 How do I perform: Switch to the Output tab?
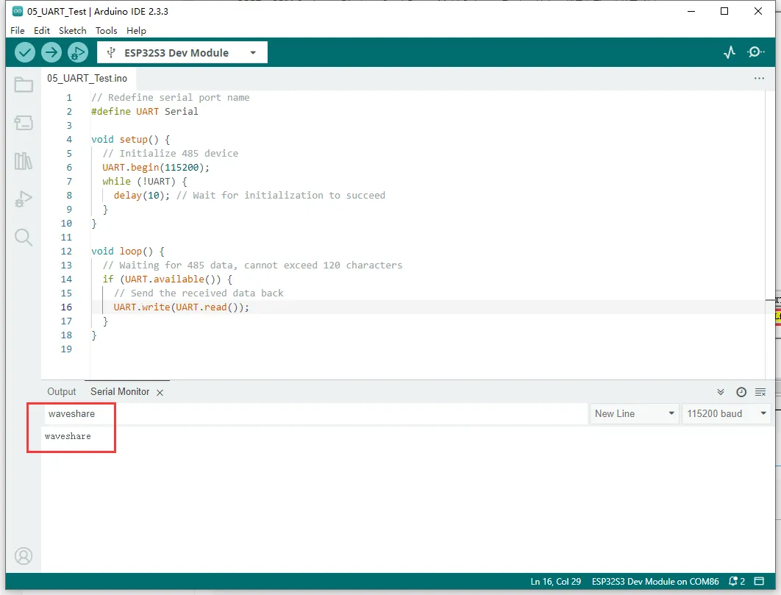(x=62, y=392)
